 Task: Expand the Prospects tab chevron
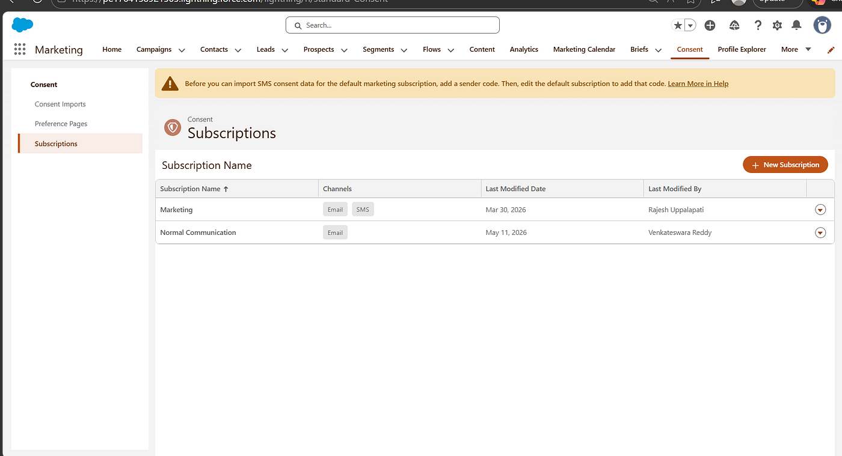click(344, 50)
